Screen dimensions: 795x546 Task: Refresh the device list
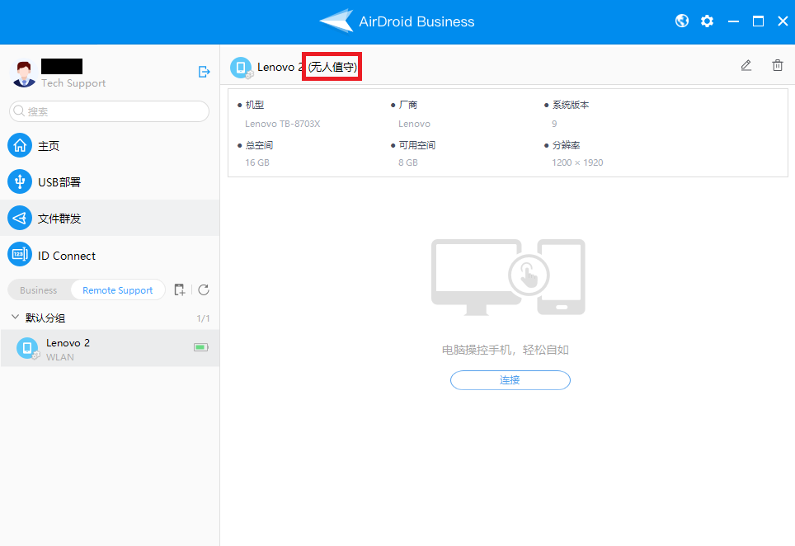pos(204,290)
